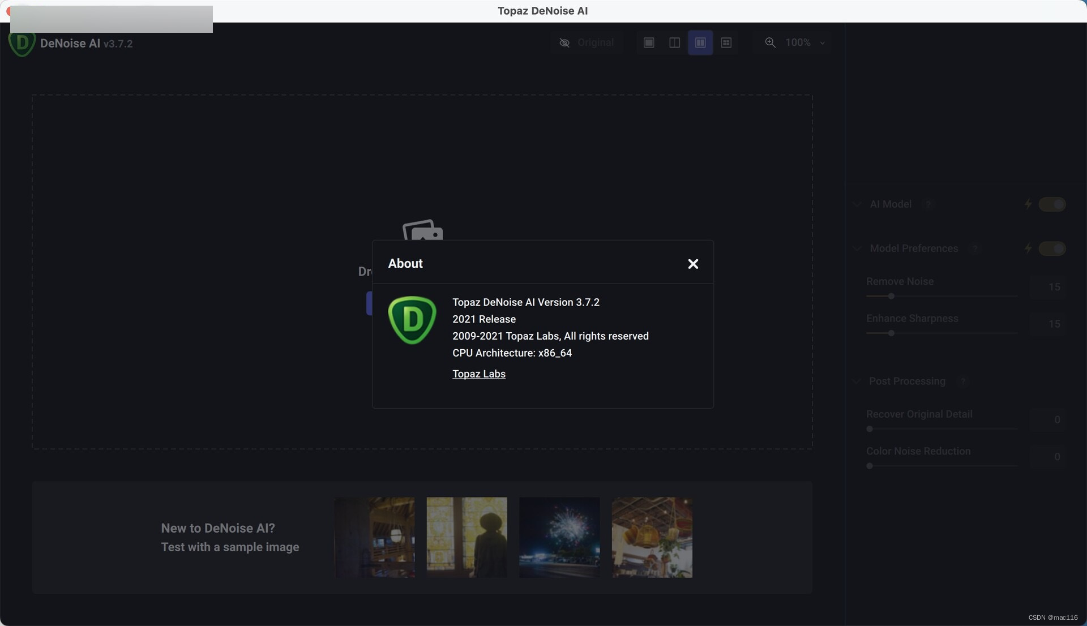The height and width of the screenshot is (626, 1087).
Task: Switch to split view layout
Action: [674, 42]
